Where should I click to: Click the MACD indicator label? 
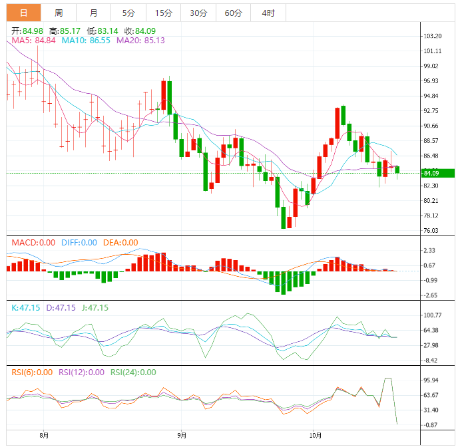point(33,243)
